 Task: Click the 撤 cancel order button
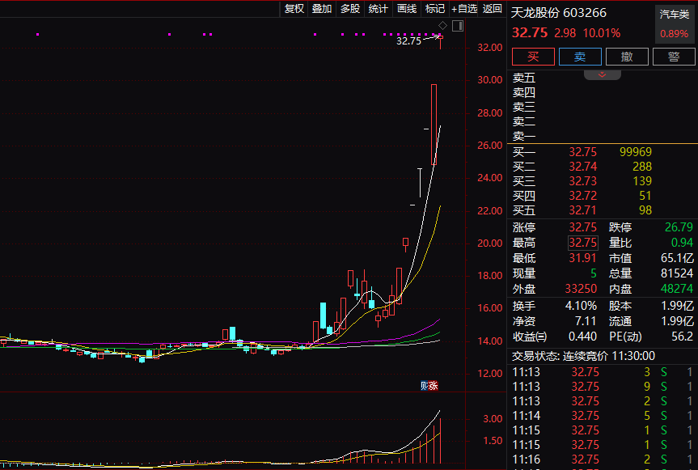click(627, 57)
